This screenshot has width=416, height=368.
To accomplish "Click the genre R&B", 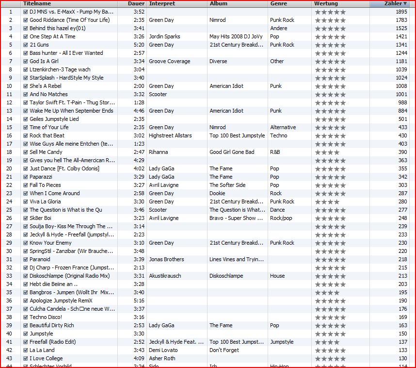I will (x=275, y=152).
